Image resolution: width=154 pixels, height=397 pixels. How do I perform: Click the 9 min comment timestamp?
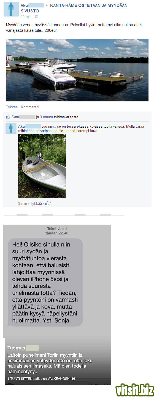(x=23, y=203)
